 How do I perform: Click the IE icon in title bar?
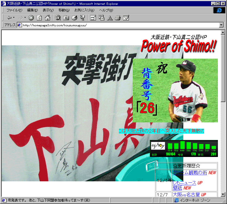4,4
